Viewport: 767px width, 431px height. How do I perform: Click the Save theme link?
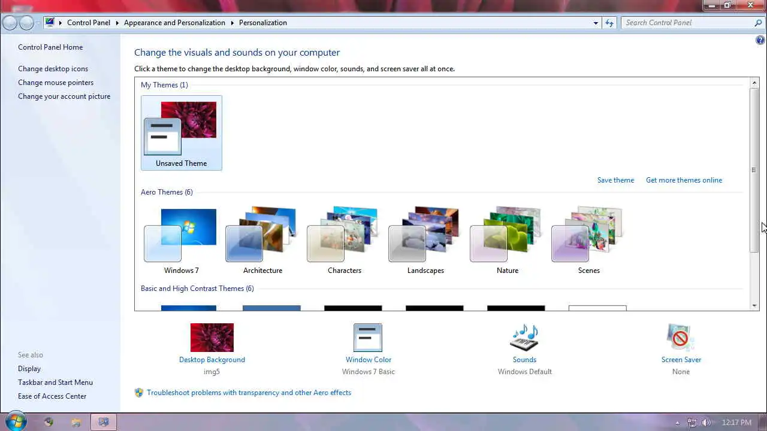click(x=615, y=180)
